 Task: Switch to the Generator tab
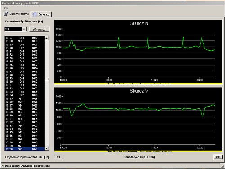(42, 14)
